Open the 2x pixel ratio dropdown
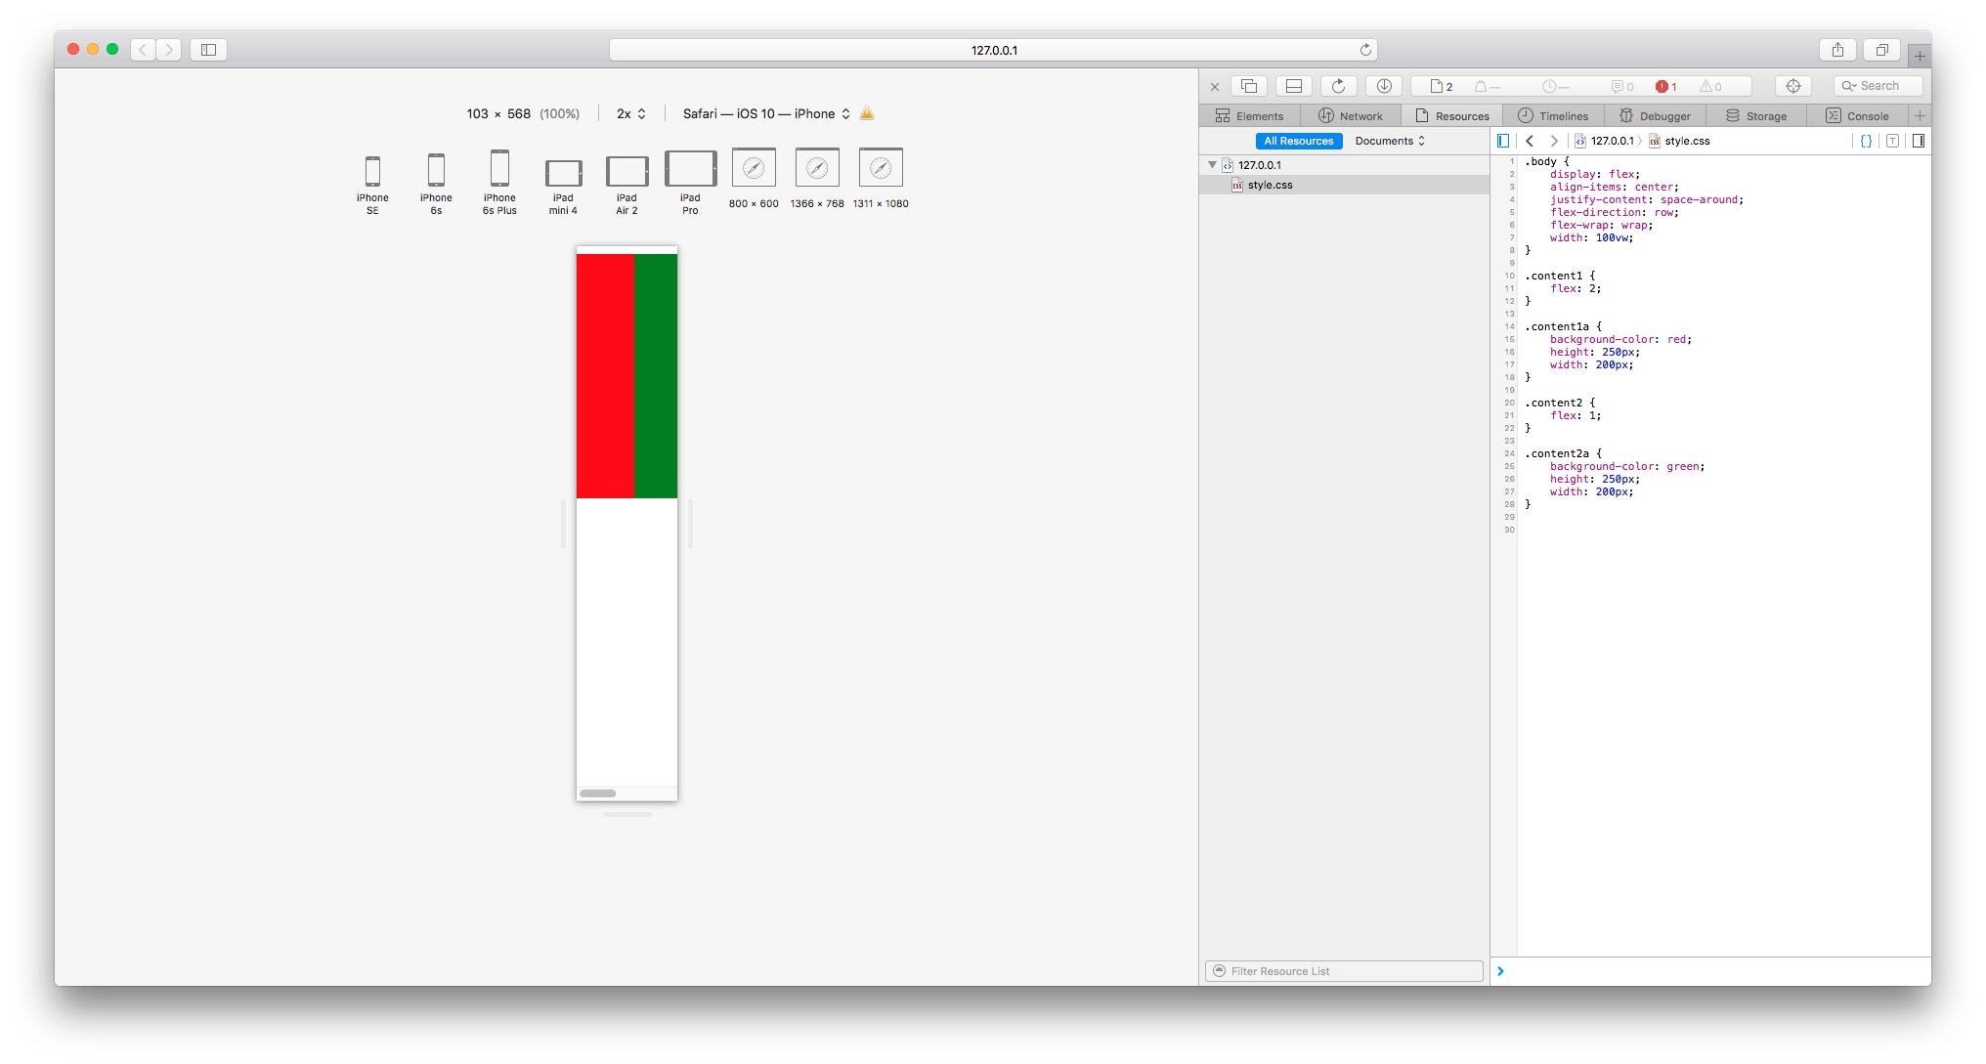The width and height of the screenshot is (1986, 1064). pos(631,113)
